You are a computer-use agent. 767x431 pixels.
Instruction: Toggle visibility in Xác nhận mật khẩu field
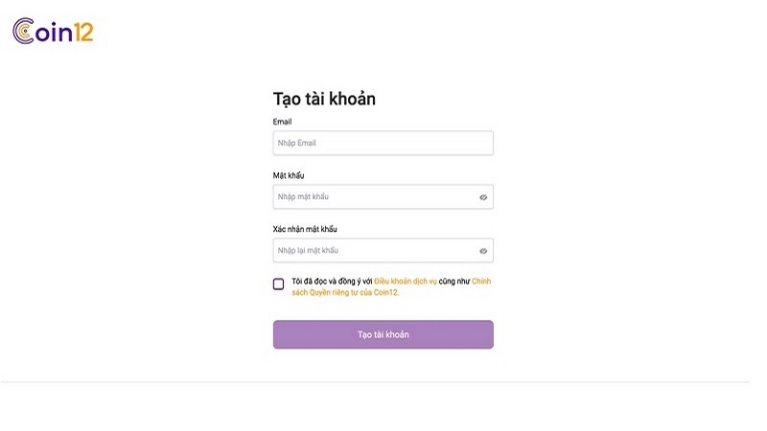(x=483, y=251)
